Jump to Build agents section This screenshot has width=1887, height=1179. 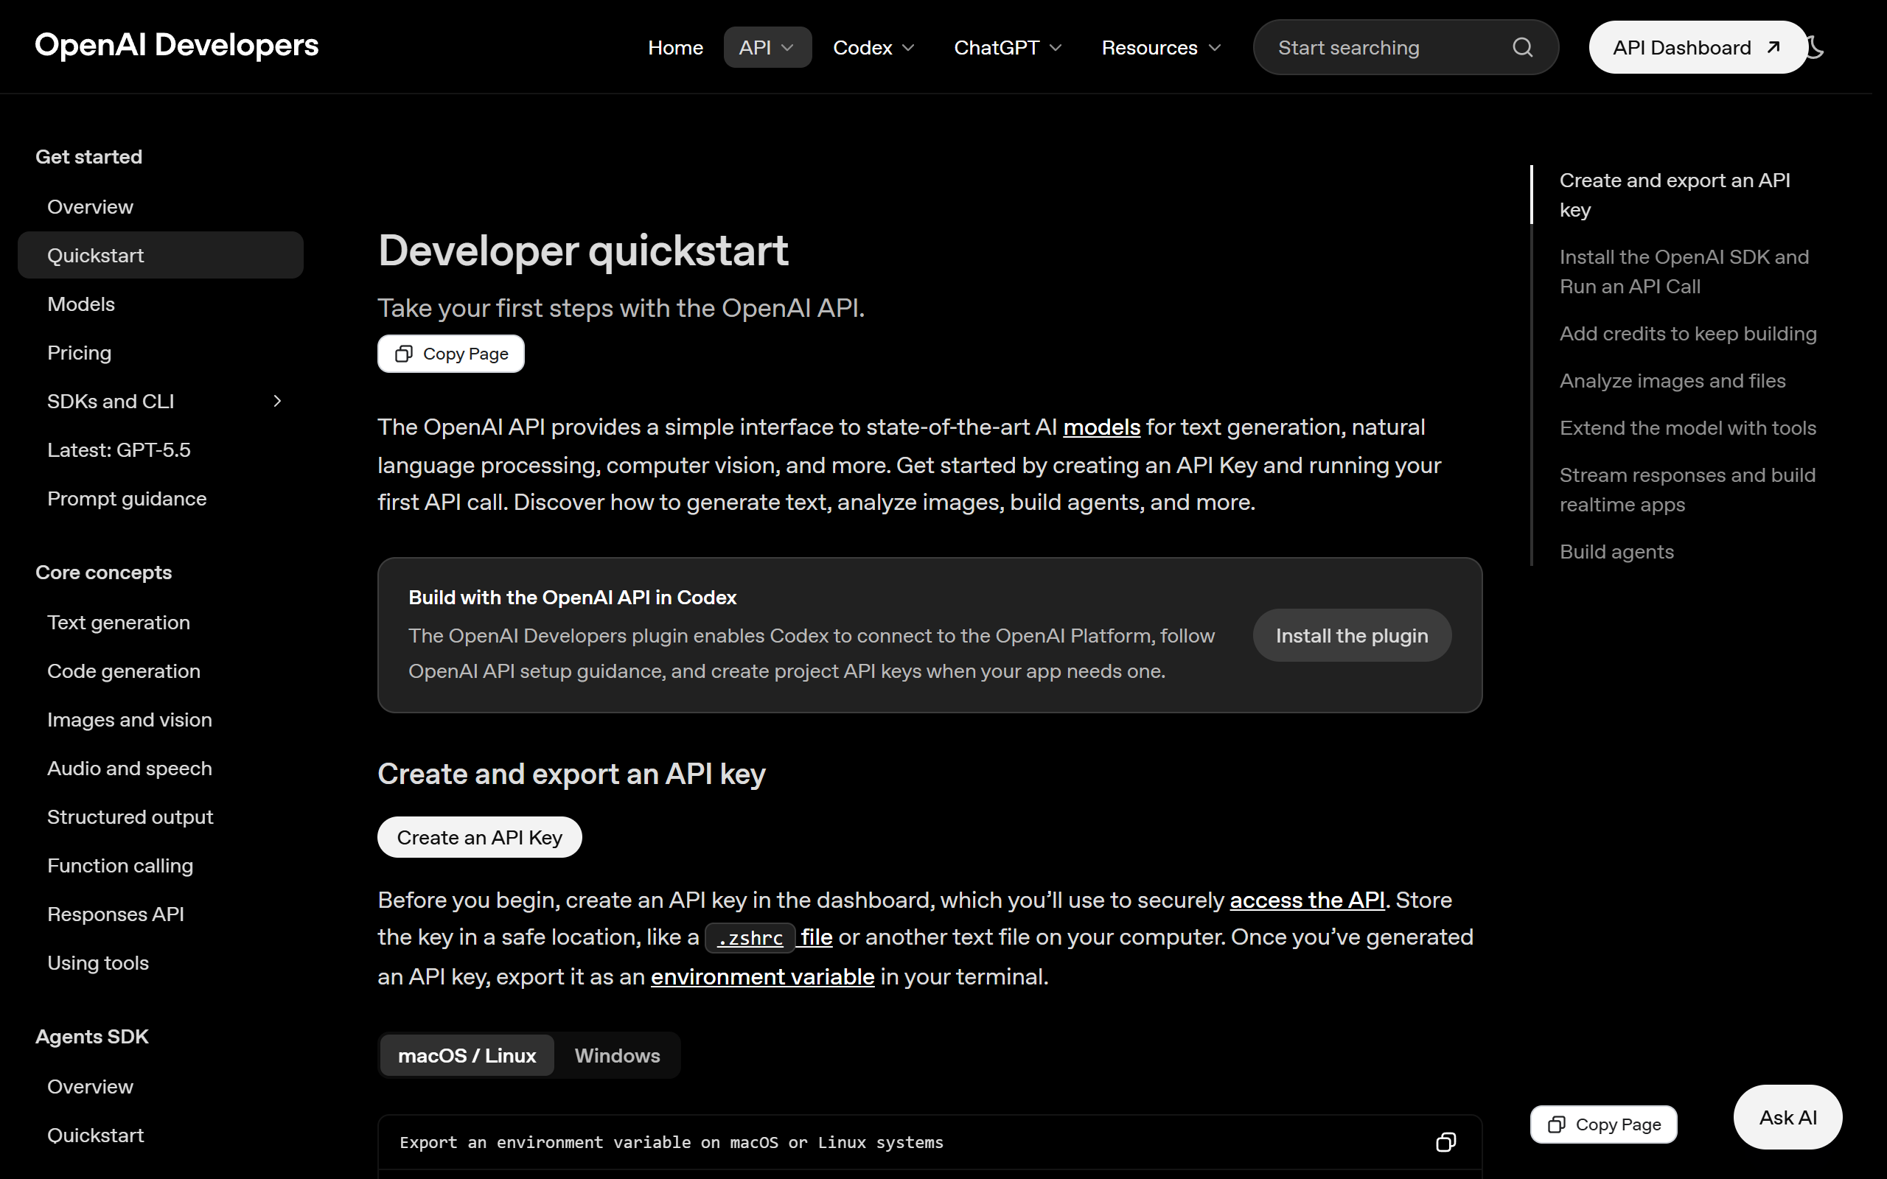1616,552
